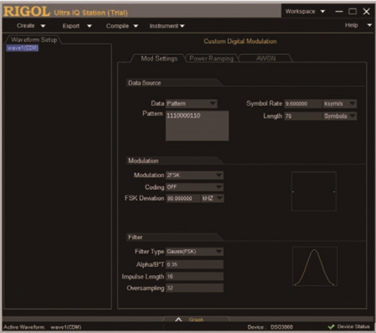Select wave1(CDM) in Waveform Setup list

23,48
